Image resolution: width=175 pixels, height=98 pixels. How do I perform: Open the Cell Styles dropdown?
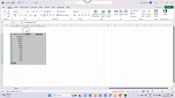click(109, 13)
